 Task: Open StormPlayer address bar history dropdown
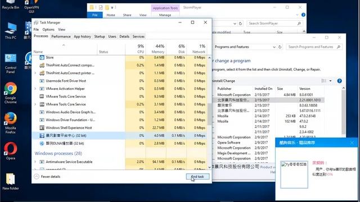click(235, 24)
